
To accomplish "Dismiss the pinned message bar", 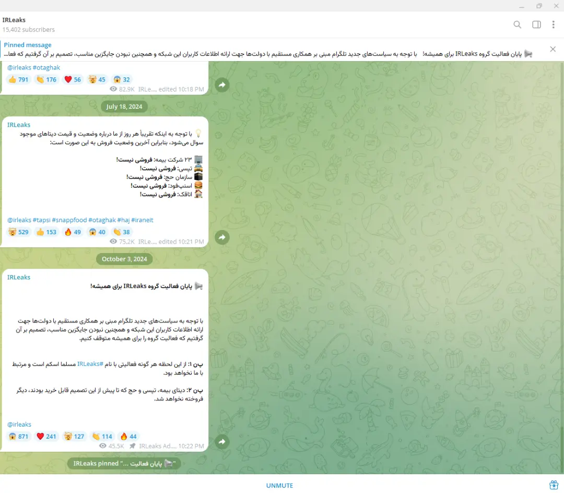I will pyautogui.click(x=553, y=49).
